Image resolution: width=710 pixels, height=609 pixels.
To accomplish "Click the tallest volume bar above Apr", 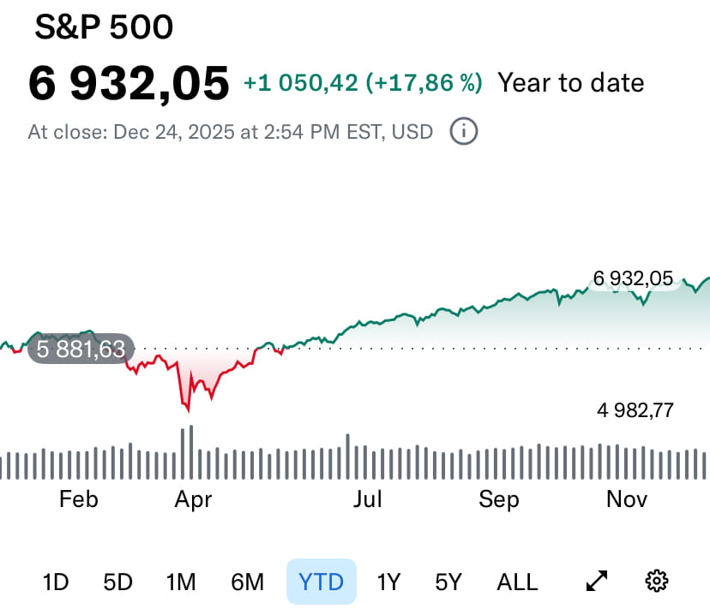I will (190, 451).
